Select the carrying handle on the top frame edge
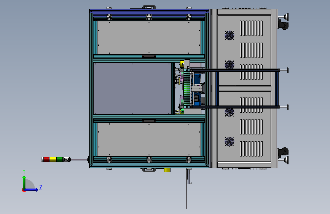This screenshot has width=330, height=214. click(x=149, y=7)
